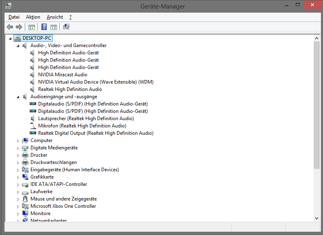Expand the Computer category
The height and width of the screenshot is (235, 323).
pos(18,141)
